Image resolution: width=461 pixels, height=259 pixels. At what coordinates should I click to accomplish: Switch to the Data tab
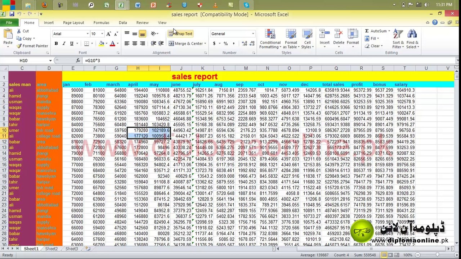point(123,23)
